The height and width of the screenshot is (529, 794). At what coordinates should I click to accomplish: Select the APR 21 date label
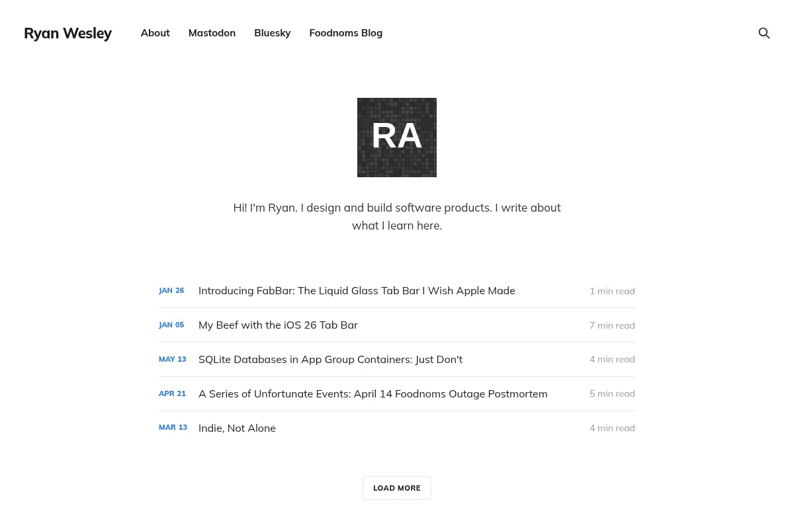[172, 393]
